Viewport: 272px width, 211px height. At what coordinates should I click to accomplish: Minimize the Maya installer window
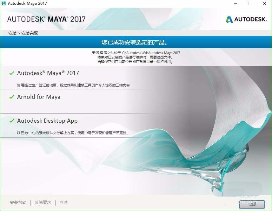[236, 3]
